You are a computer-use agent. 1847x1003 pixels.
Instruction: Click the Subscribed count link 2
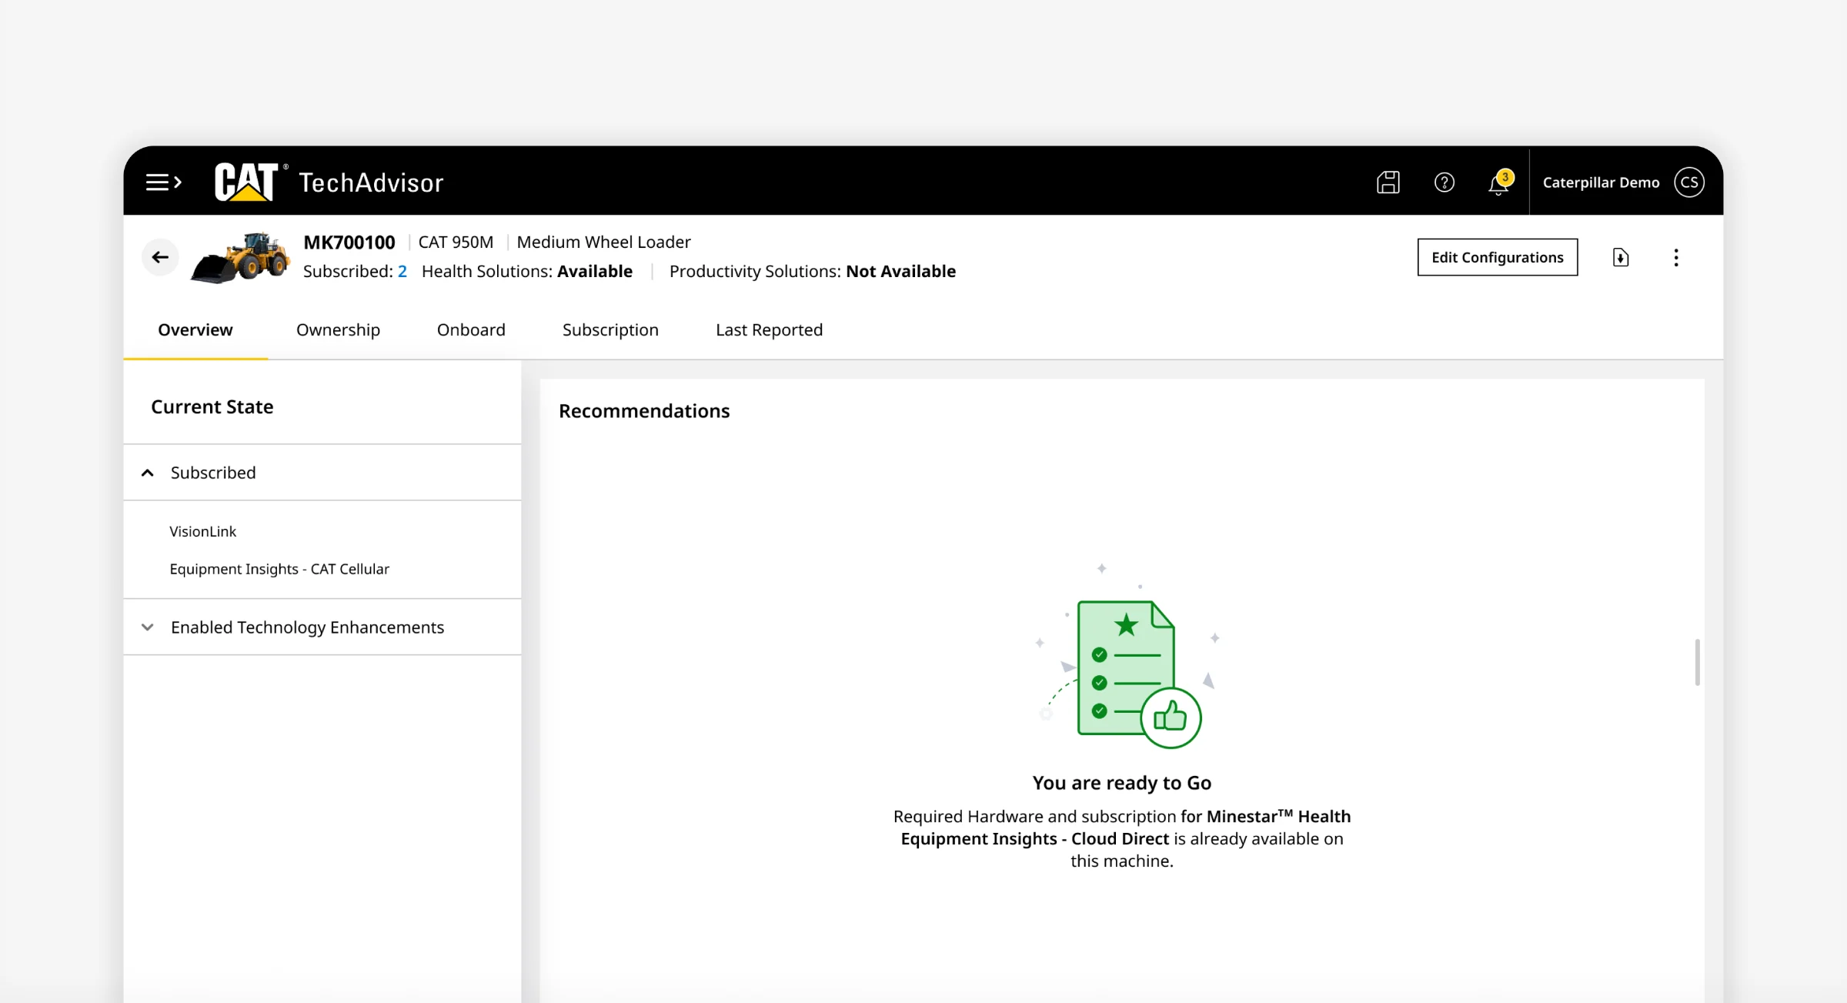pyautogui.click(x=402, y=271)
